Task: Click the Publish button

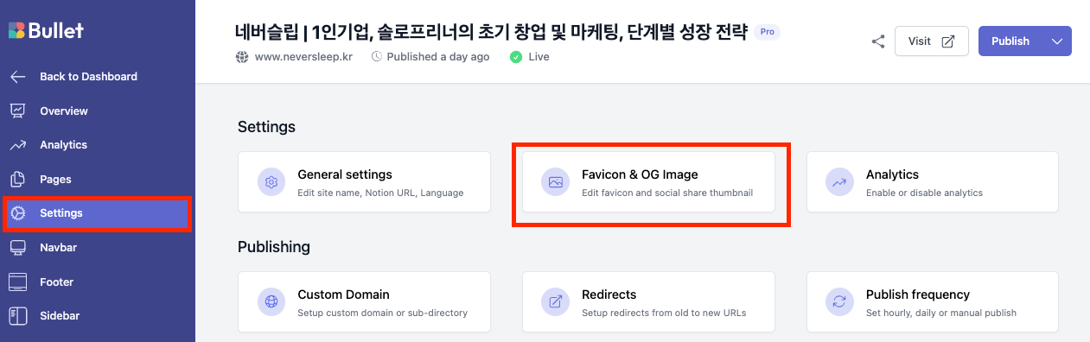Action: pos(1010,41)
